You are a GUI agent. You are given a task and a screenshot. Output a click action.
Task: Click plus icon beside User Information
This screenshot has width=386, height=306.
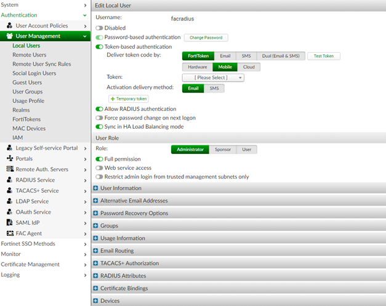[95, 188]
